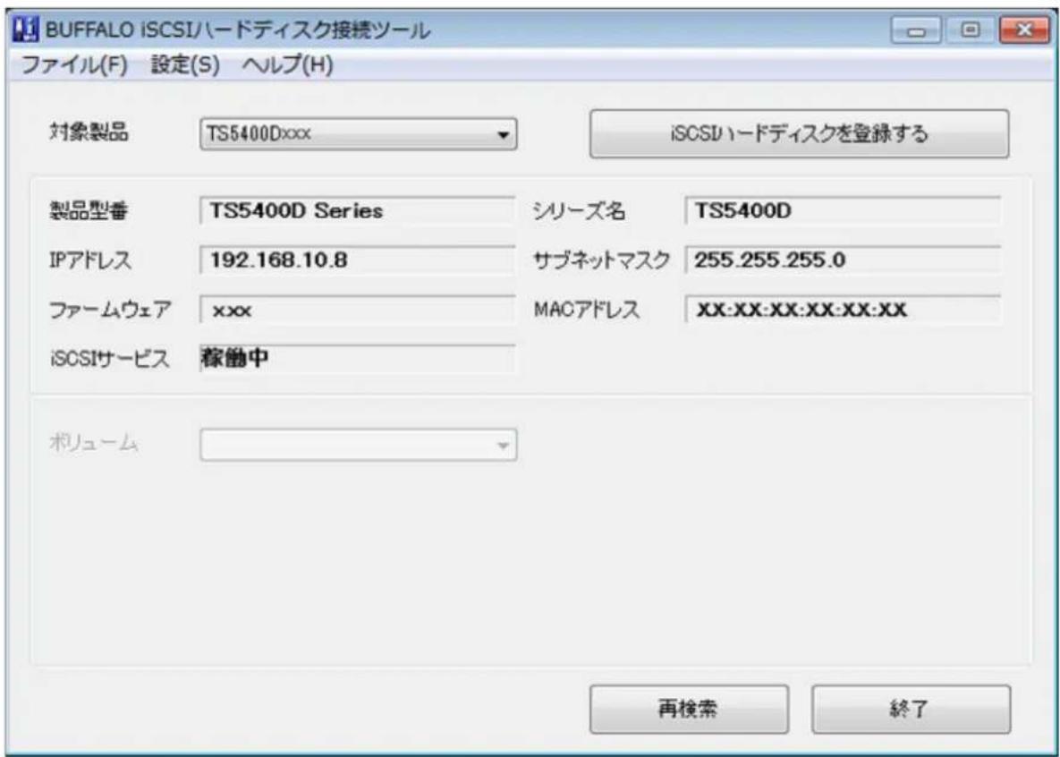Click the iSCSIサービス label
Viewport: 1060px width, 757px height.
point(109,359)
